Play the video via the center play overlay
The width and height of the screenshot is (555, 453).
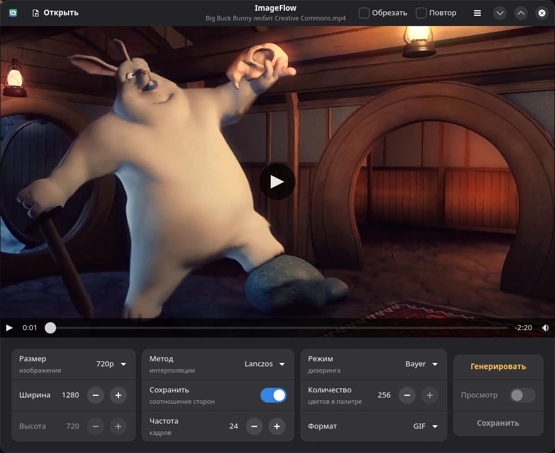(x=277, y=182)
